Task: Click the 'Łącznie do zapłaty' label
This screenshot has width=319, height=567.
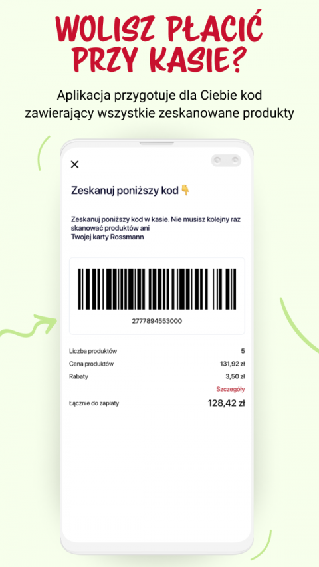Action: tap(94, 403)
